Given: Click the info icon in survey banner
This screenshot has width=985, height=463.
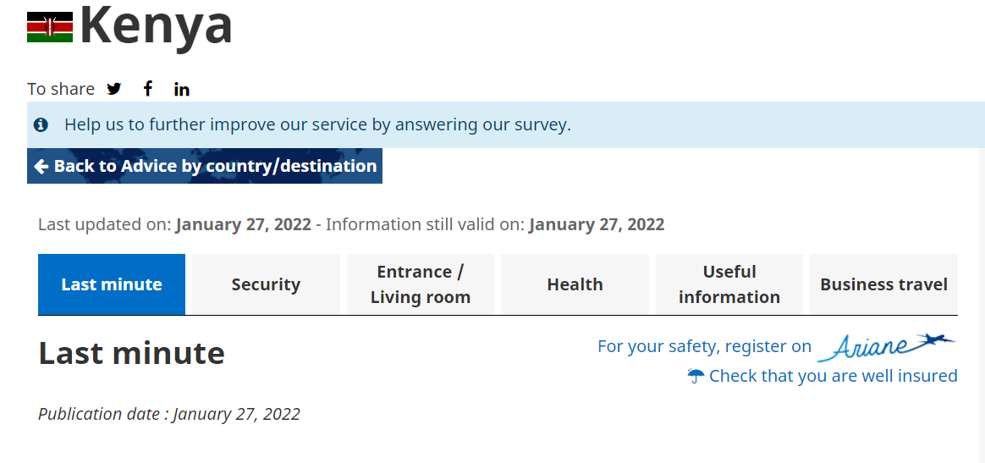Looking at the screenshot, I should 41,125.
